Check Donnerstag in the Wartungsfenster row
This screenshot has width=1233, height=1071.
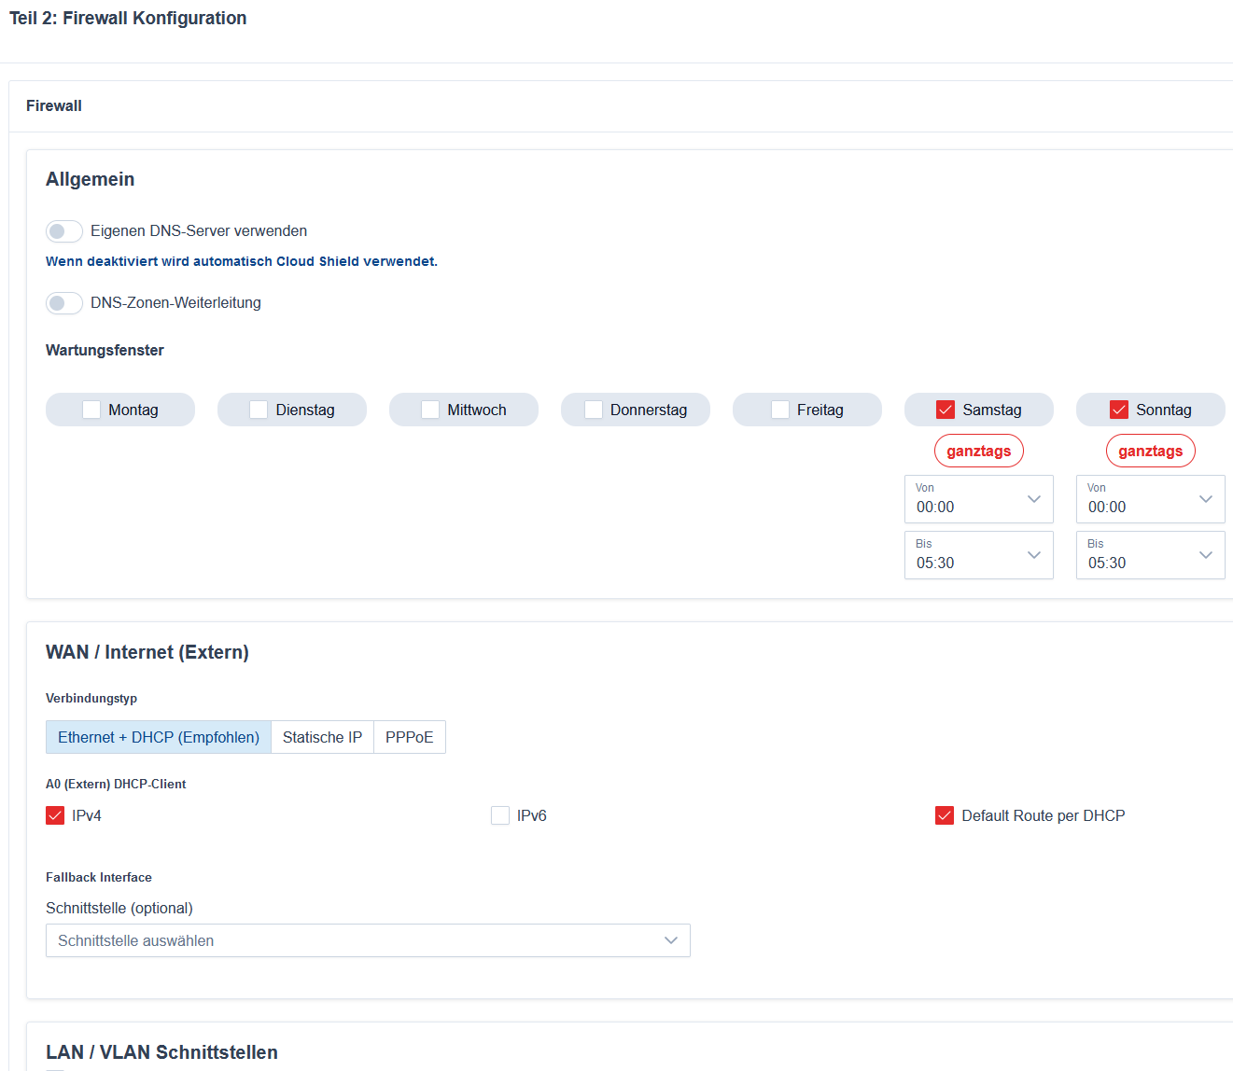pos(593,409)
